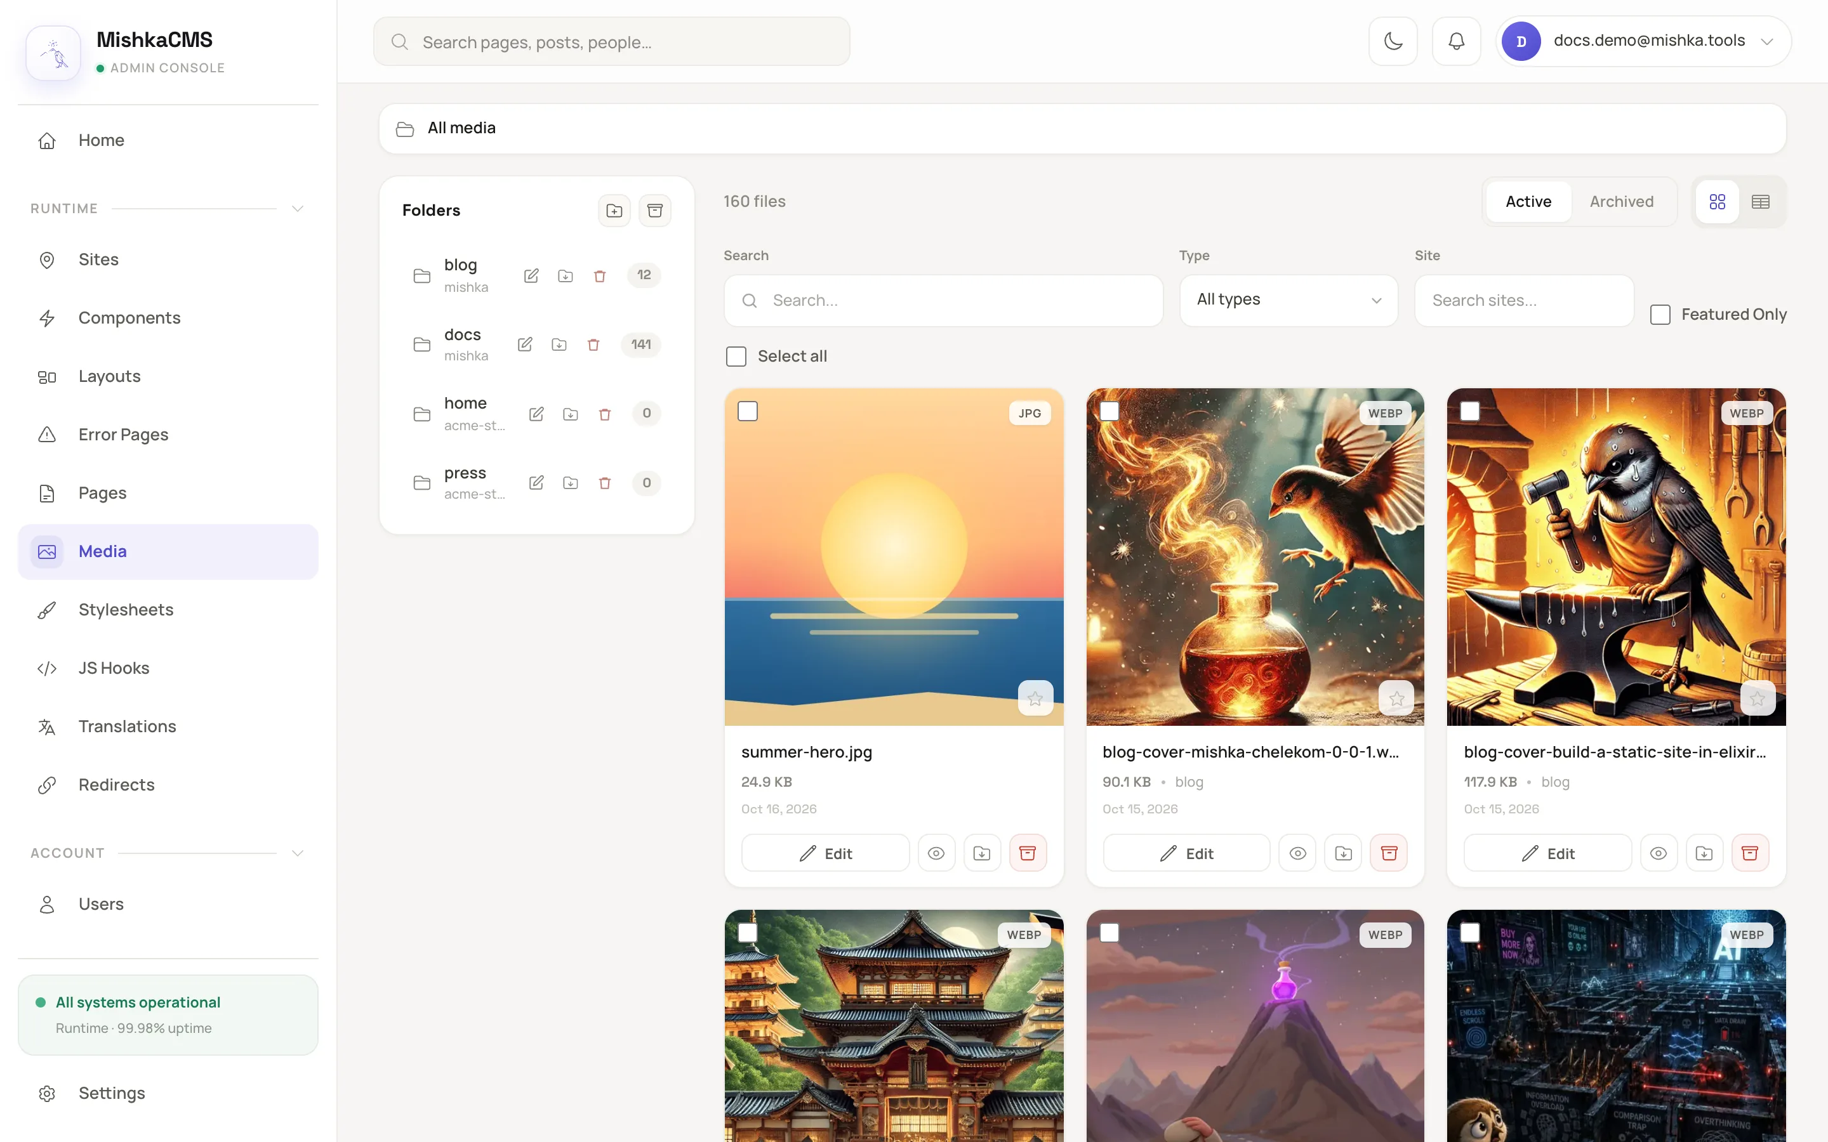Archive blog-cover-build-a-static-site image
This screenshot has height=1142, width=1828.
[x=1750, y=853]
